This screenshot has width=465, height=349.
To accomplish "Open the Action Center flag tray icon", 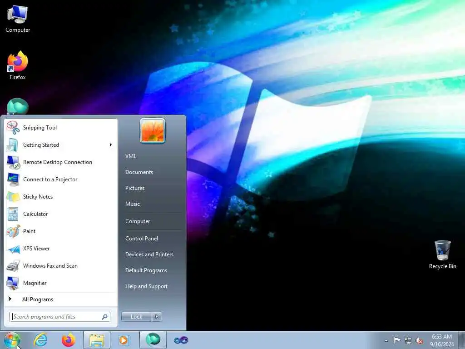I will (396, 340).
